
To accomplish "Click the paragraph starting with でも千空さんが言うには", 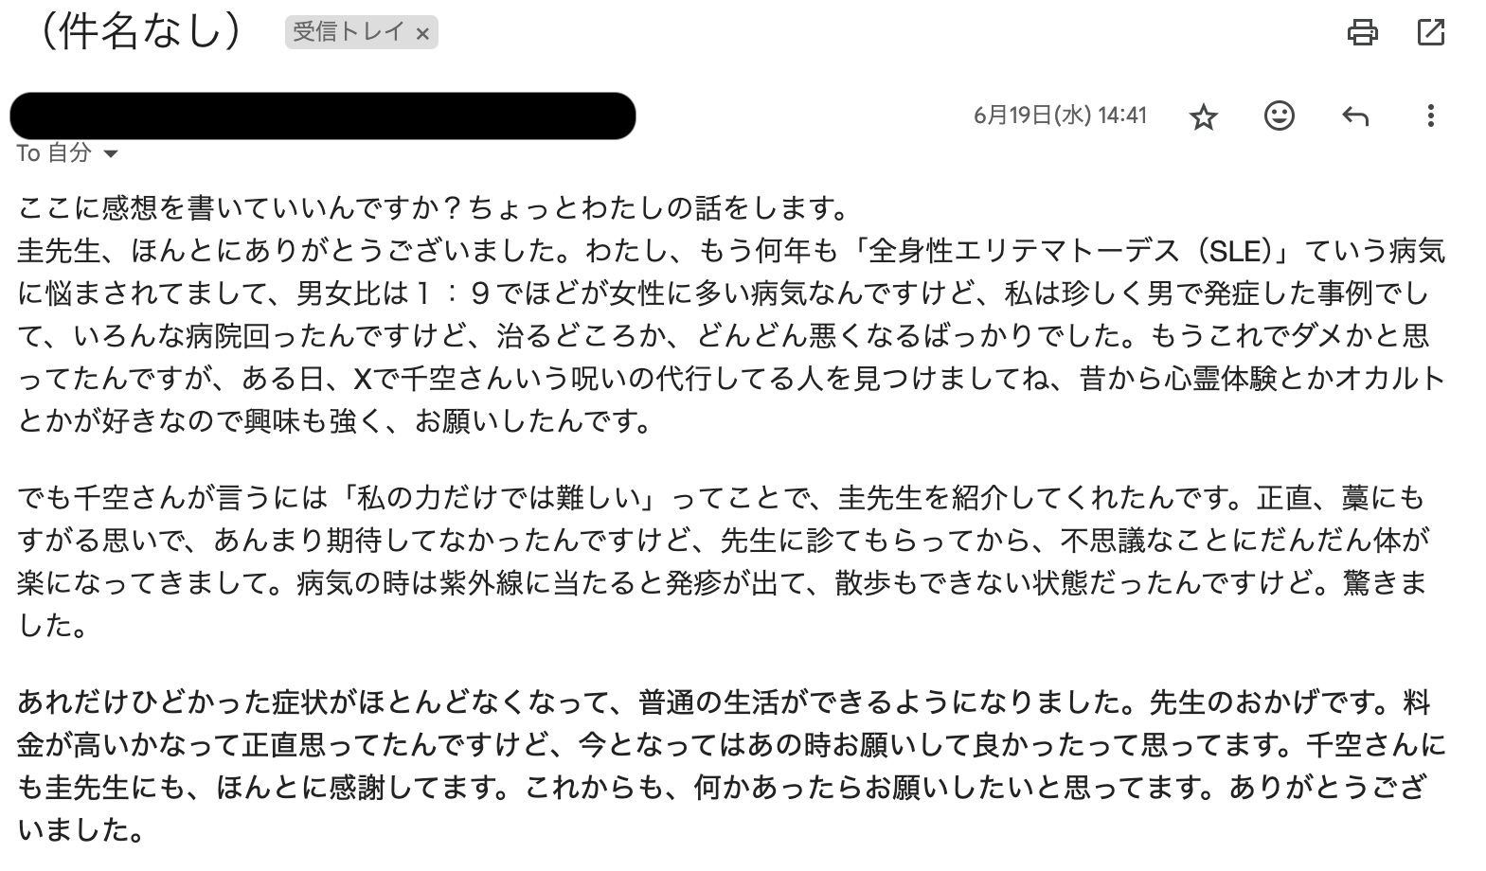I will point(725,561).
